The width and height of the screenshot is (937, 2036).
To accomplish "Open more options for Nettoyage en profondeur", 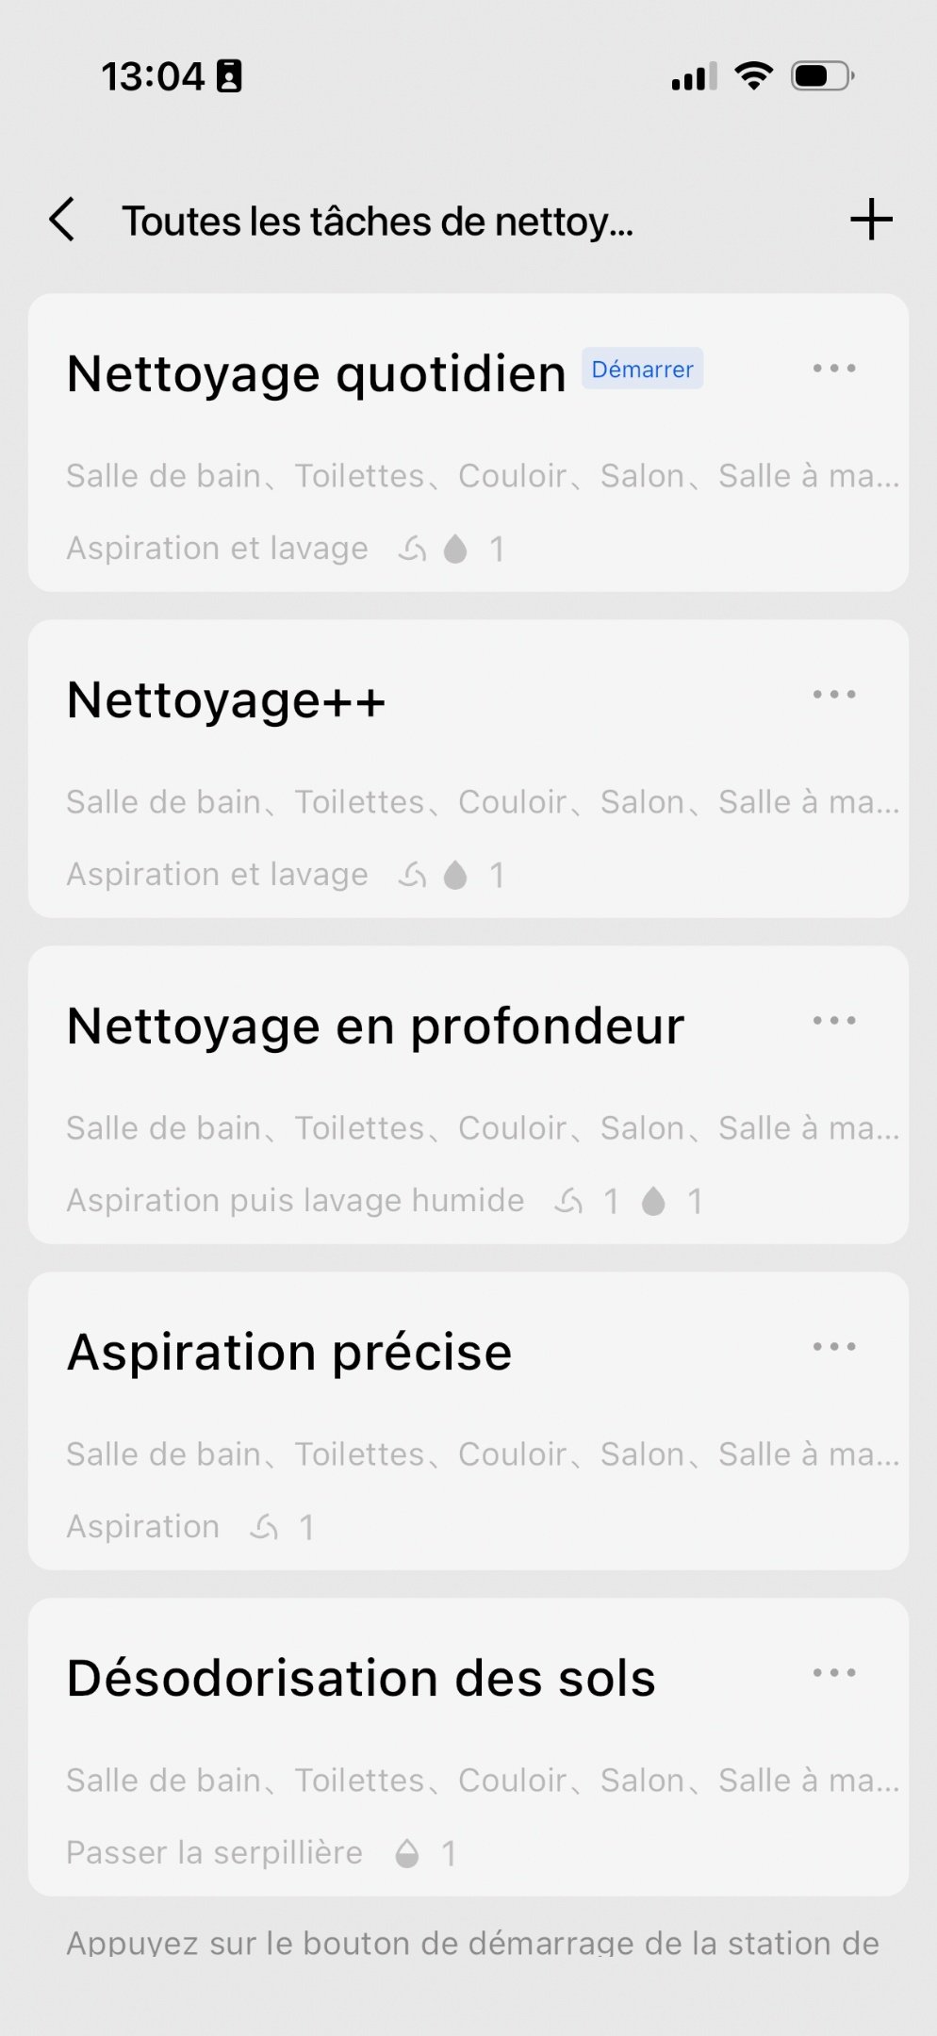I will tap(834, 1021).
